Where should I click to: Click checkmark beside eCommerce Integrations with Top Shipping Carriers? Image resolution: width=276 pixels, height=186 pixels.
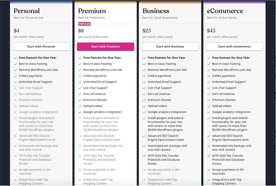click(x=209, y=180)
